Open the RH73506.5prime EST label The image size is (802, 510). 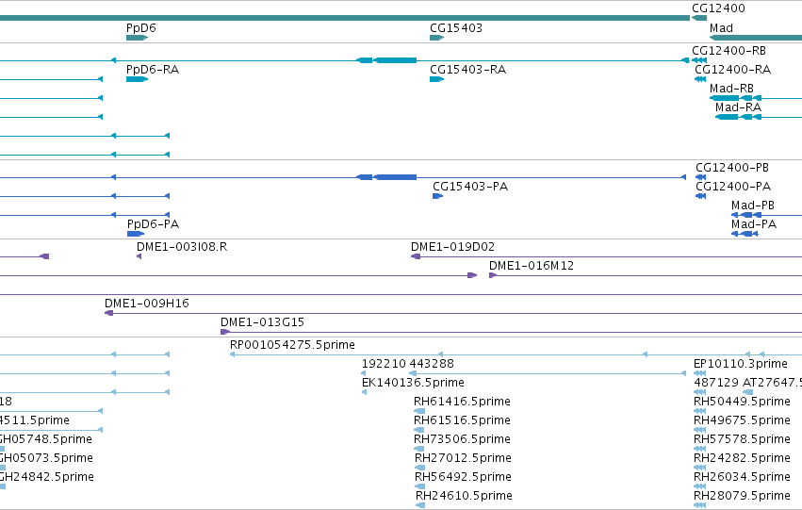coord(462,440)
